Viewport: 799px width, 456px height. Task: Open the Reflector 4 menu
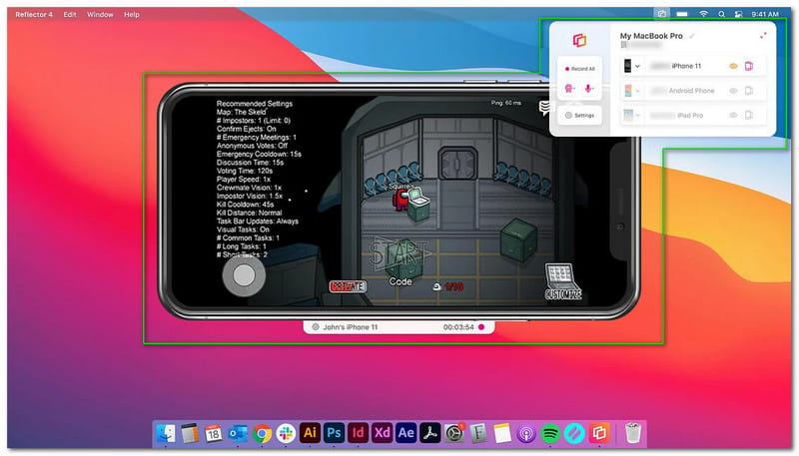click(x=34, y=14)
